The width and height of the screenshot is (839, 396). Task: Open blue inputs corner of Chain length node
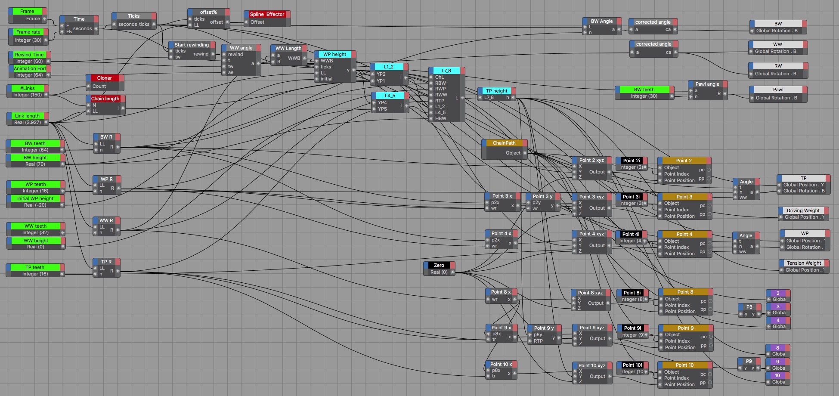pyautogui.click(x=89, y=99)
